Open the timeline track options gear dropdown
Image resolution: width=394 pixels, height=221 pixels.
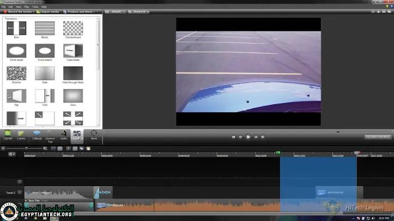(x=11, y=154)
